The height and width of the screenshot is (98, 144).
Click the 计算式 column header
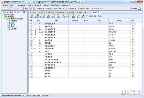pos(119,20)
